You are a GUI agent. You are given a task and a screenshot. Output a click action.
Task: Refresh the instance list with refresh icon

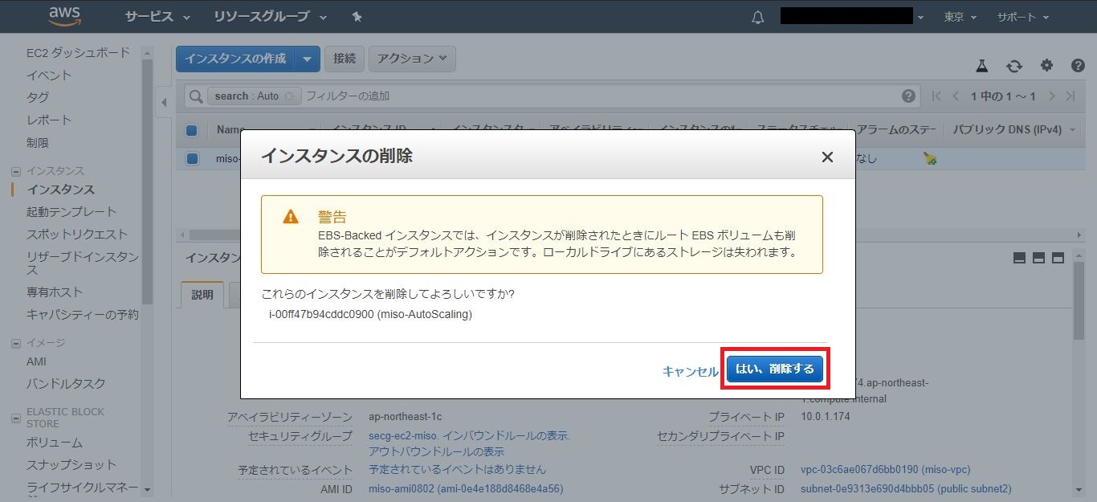pos(1014,66)
